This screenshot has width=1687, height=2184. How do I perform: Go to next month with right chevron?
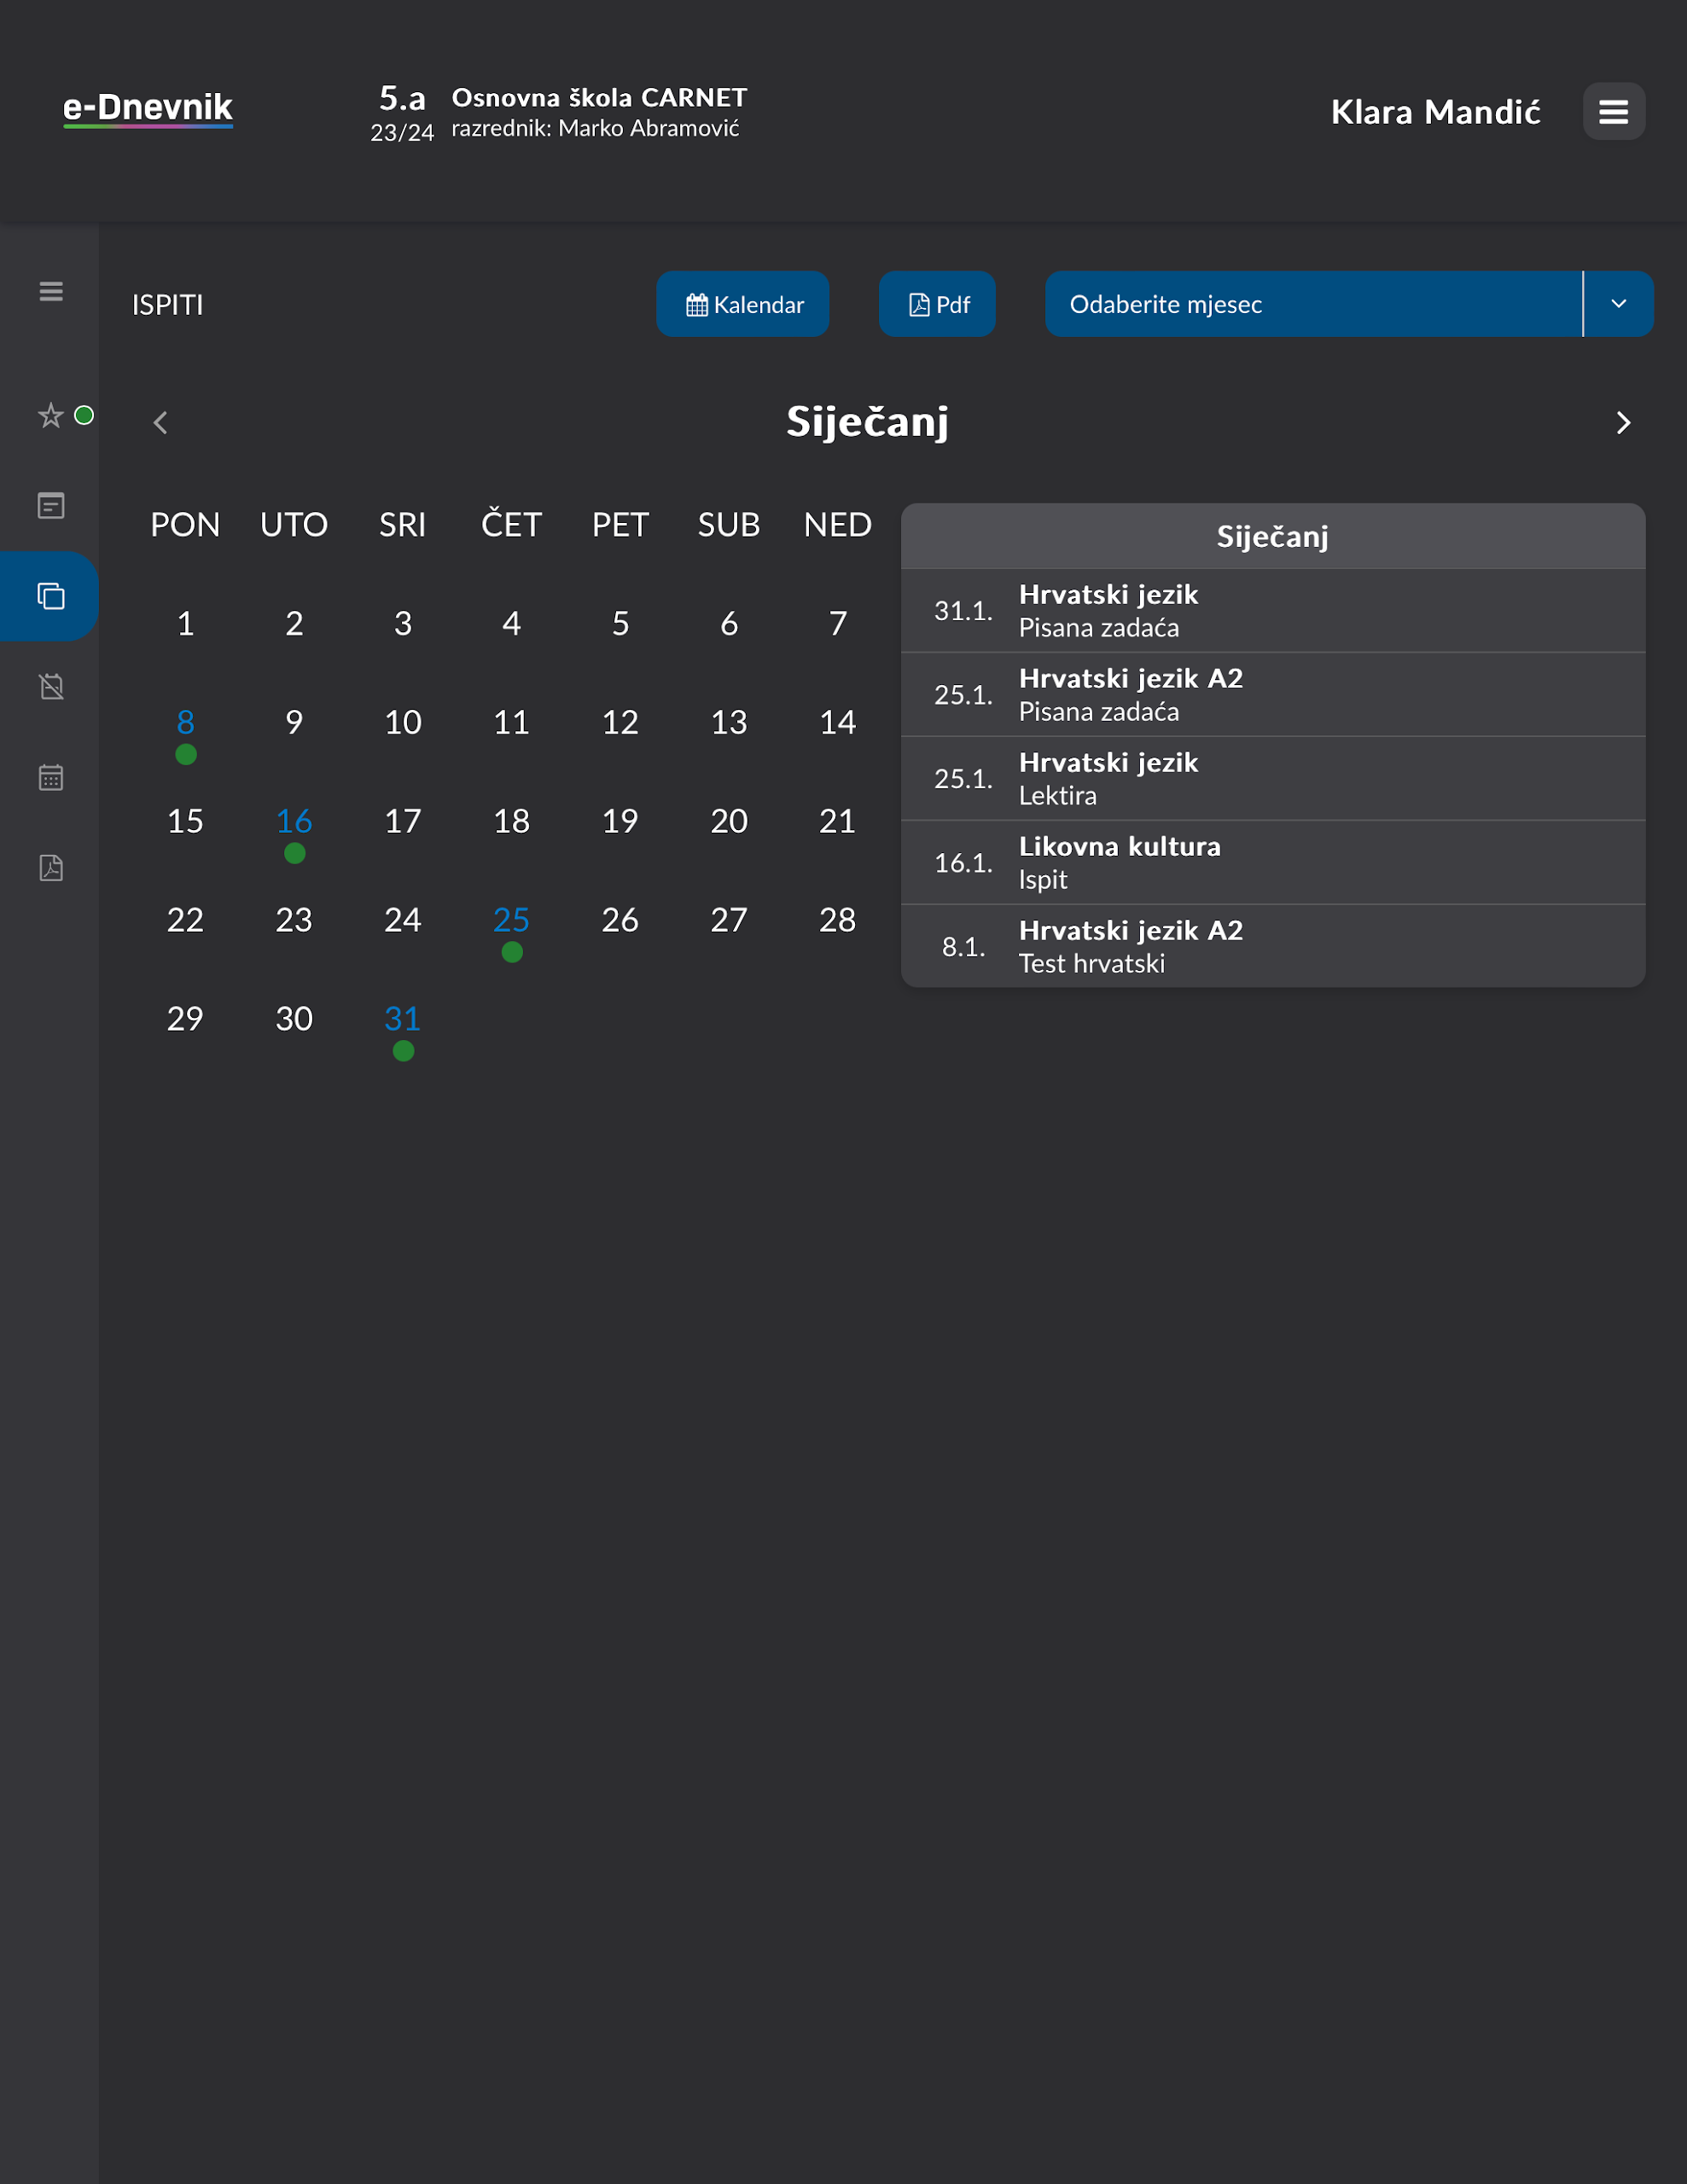pos(1622,423)
